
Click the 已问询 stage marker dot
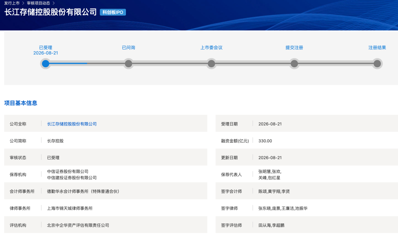coord(128,63)
